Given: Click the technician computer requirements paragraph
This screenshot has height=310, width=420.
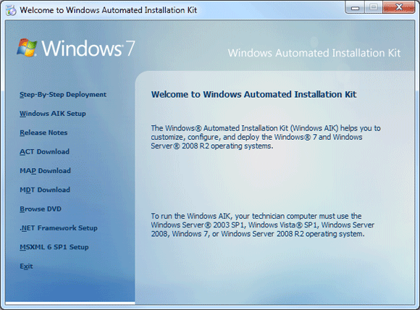Looking at the screenshot, I should pos(262,225).
